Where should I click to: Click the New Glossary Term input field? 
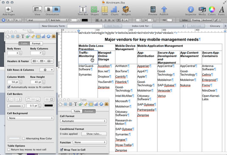pos(85,26)
